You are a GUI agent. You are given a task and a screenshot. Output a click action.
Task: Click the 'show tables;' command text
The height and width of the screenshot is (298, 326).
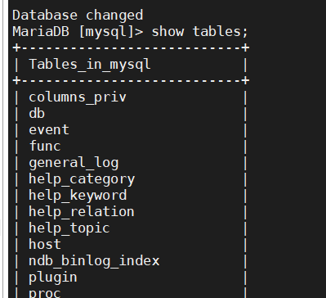pyautogui.click(x=199, y=31)
